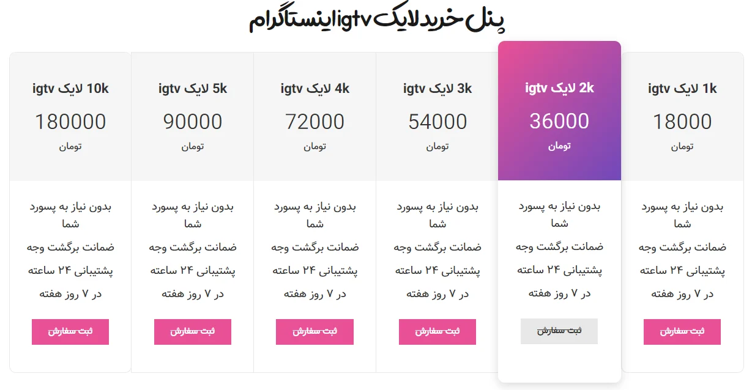Select the highlighted 2k igtv plan header
This screenshot has width=752, height=390.
click(559, 88)
